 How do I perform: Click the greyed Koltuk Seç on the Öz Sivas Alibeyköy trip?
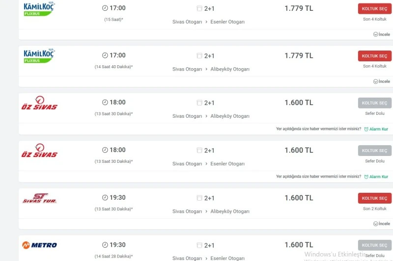click(374, 103)
